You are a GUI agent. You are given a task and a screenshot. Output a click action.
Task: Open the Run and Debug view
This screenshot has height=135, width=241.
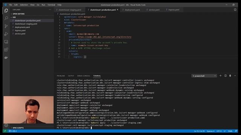coord(6,34)
